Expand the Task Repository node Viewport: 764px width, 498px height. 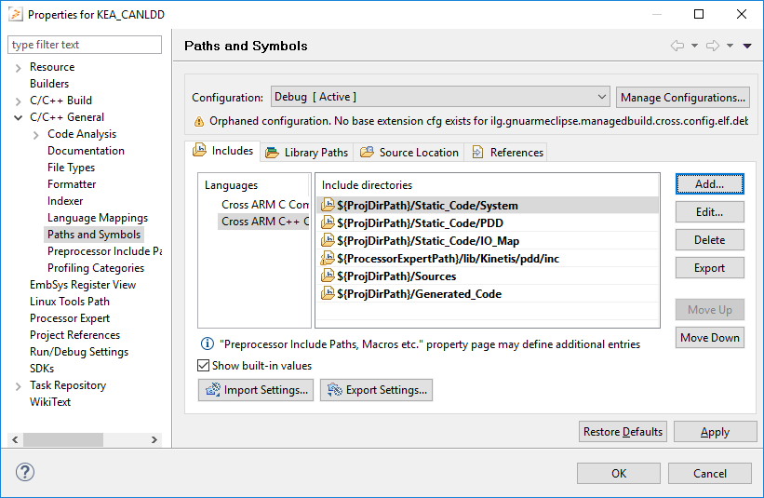[x=19, y=385]
